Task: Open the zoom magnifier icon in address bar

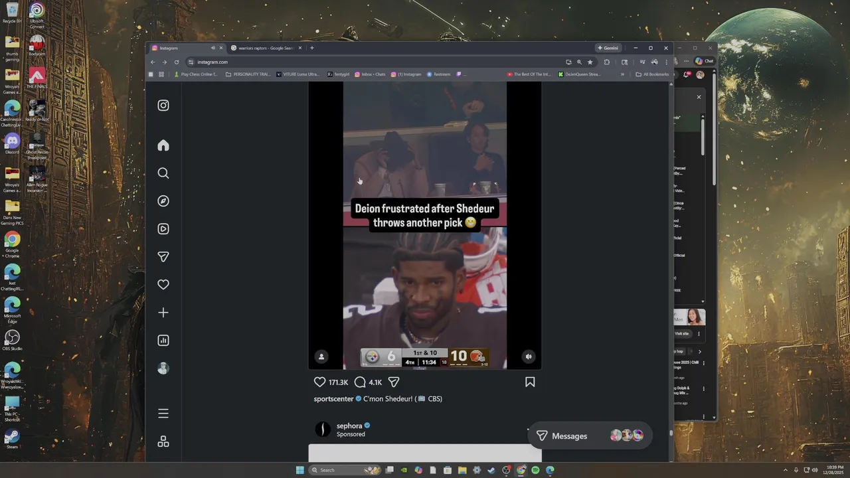Action: [579, 62]
